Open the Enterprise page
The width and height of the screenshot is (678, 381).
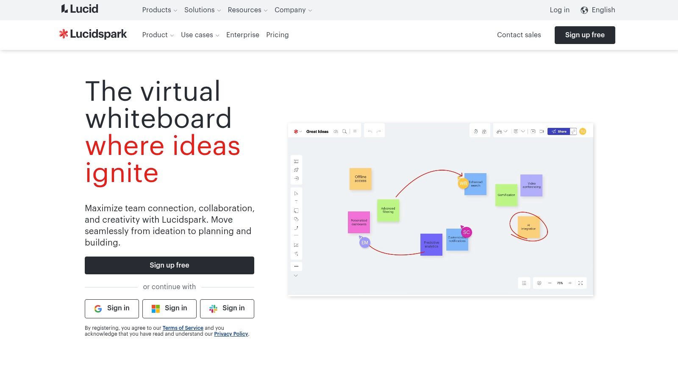[x=243, y=35]
